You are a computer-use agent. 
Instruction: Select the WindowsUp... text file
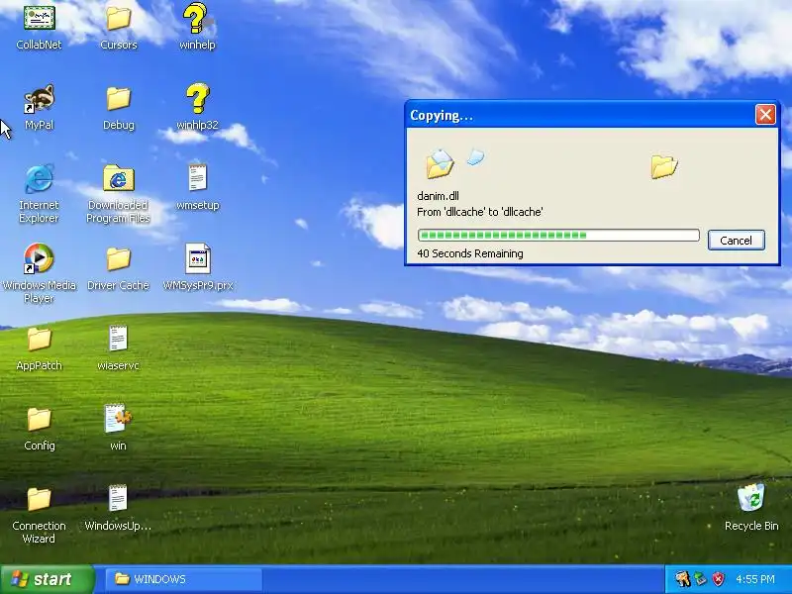click(x=118, y=499)
